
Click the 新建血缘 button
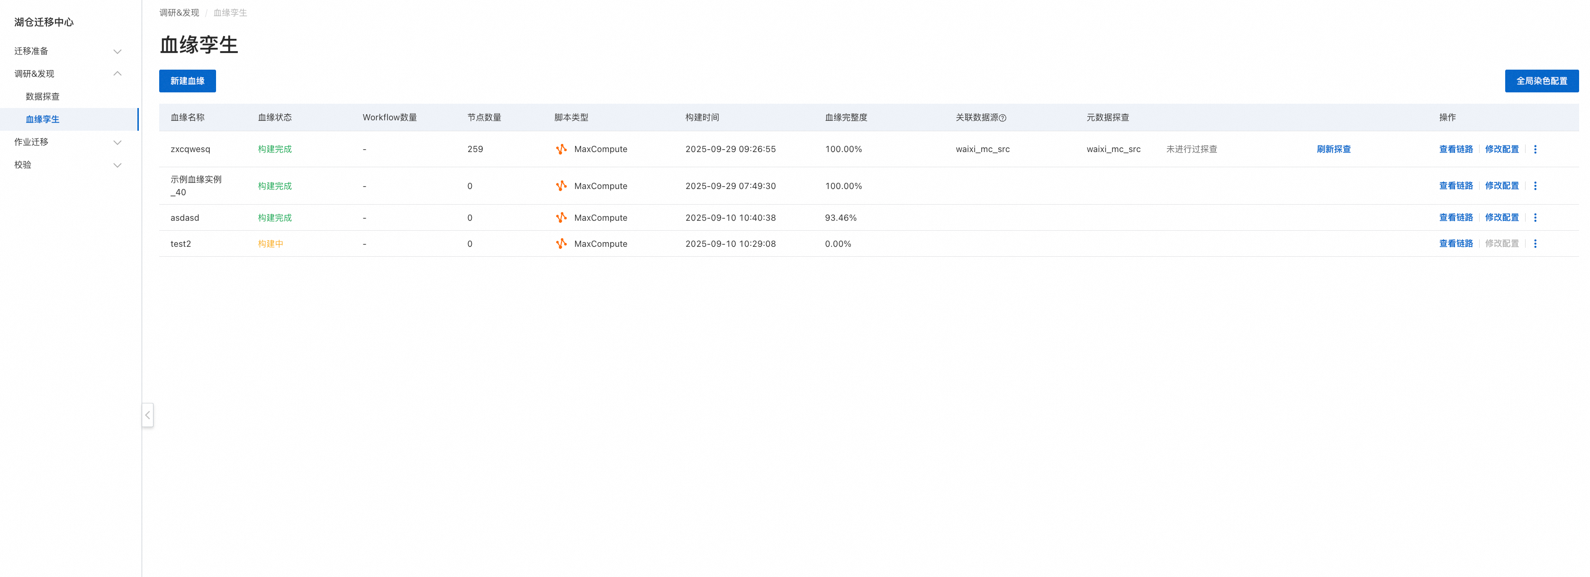[x=187, y=81]
